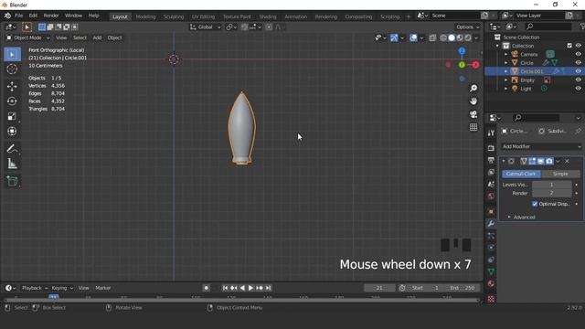Open the Object Mode dropdown
The image size is (585, 329).
click(28, 37)
